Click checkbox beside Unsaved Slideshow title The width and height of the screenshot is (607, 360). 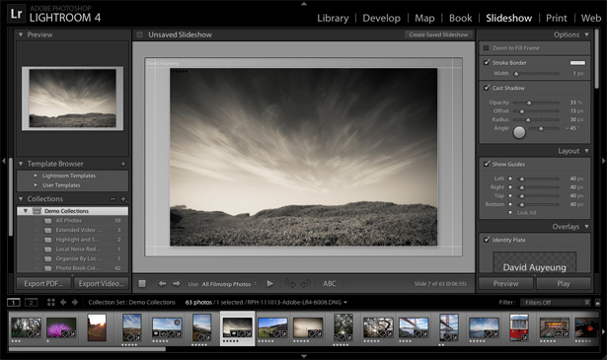(x=140, y=35)
